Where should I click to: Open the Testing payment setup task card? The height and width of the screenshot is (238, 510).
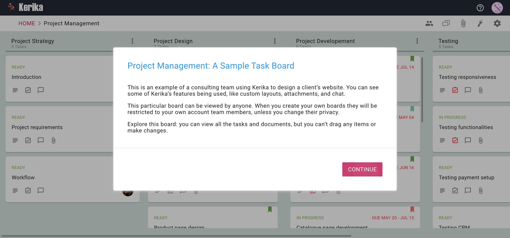point(471,179)
